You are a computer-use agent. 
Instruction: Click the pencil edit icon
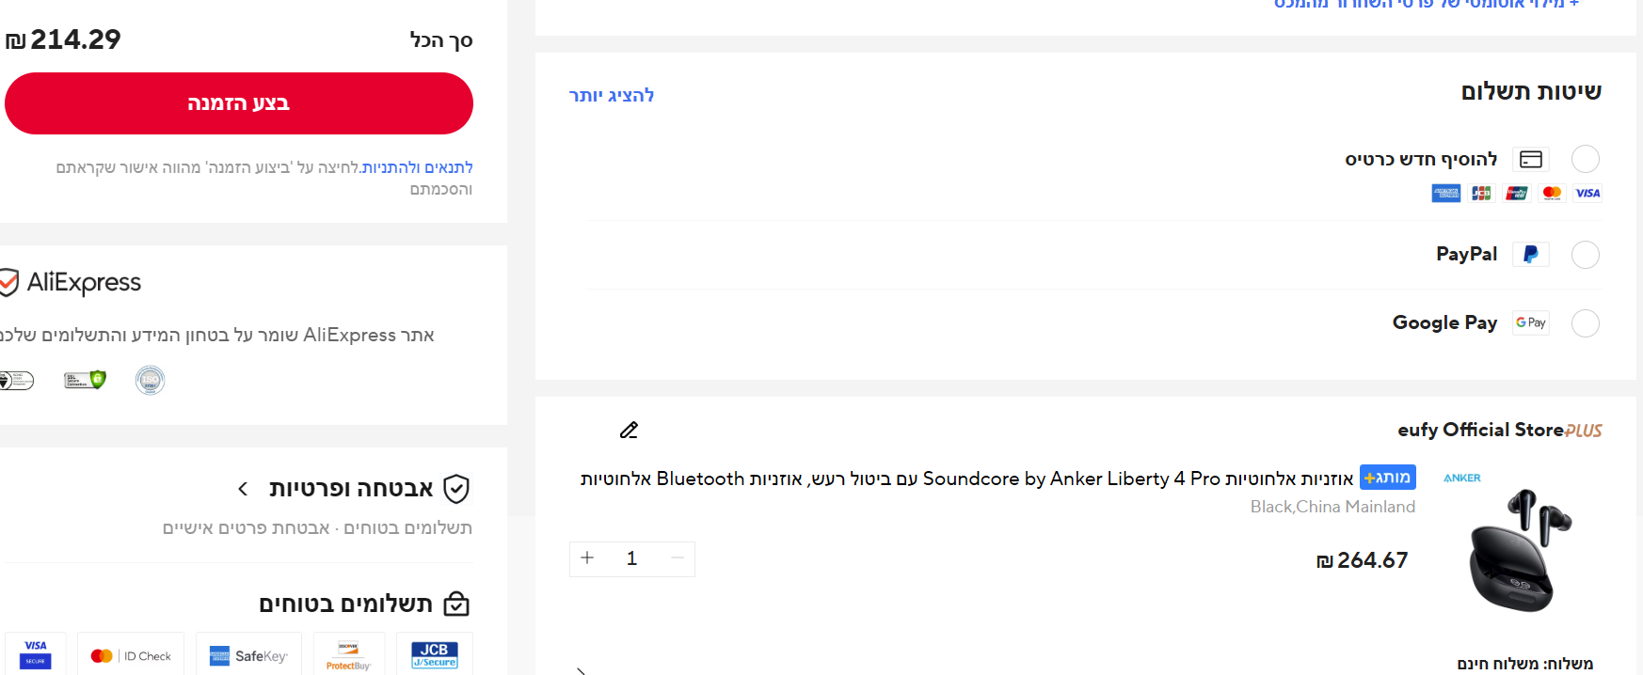[629, 431]
